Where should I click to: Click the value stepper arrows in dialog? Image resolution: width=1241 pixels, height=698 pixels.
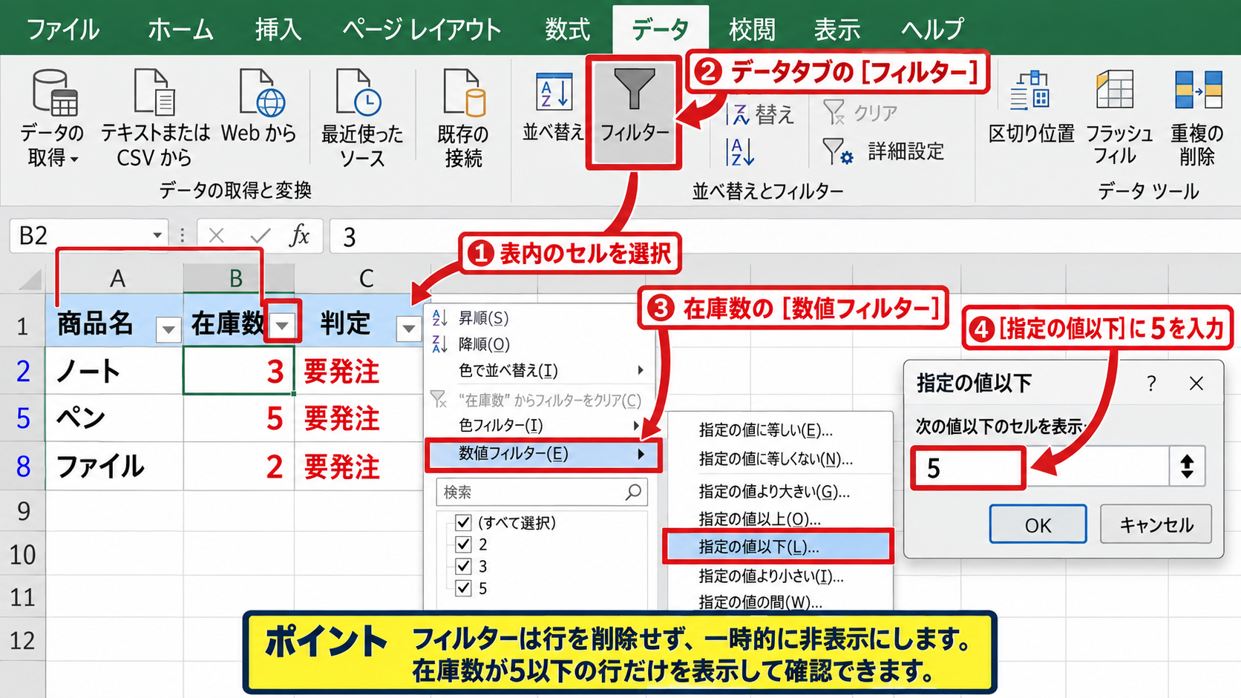pyautogui.click(x=1187, y=467)
